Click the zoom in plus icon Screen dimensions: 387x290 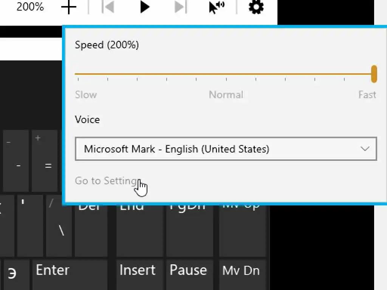pos(69,7)
